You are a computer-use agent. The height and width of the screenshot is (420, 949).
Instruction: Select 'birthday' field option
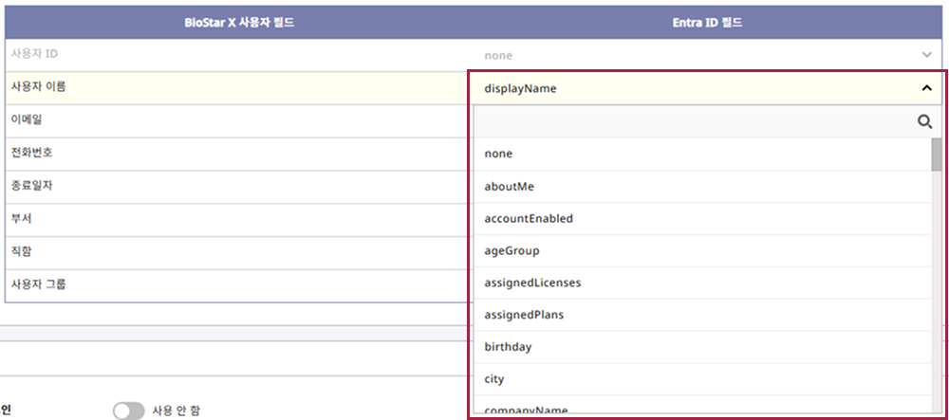click(508, 347)
